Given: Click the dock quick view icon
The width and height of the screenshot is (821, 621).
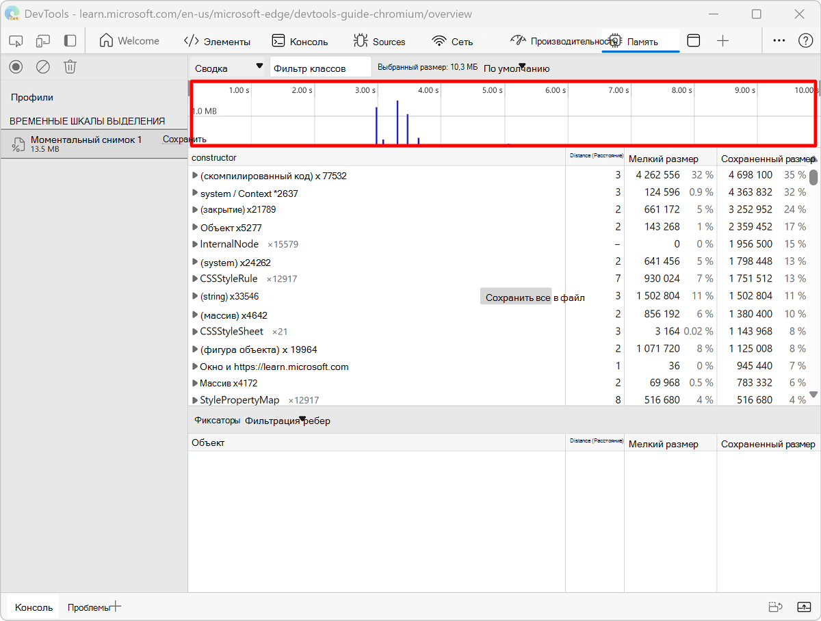Looking at the screenshot, I should coord(775,607).
